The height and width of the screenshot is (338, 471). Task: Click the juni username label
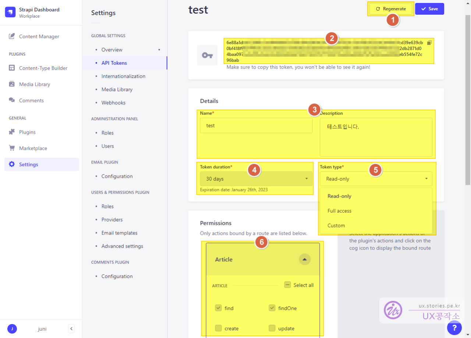click(x=42, y=329)
